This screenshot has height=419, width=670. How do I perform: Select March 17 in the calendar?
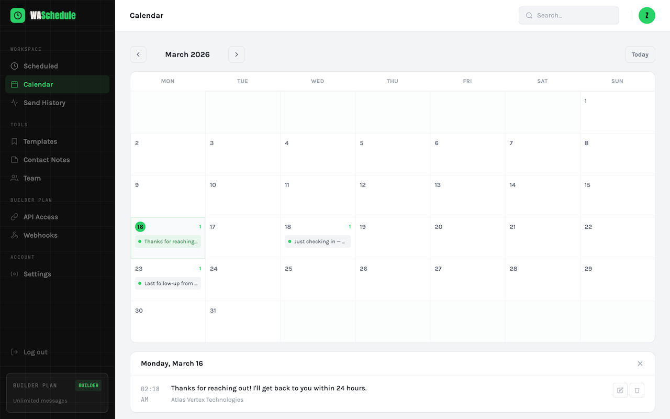[x=243, y=238]
